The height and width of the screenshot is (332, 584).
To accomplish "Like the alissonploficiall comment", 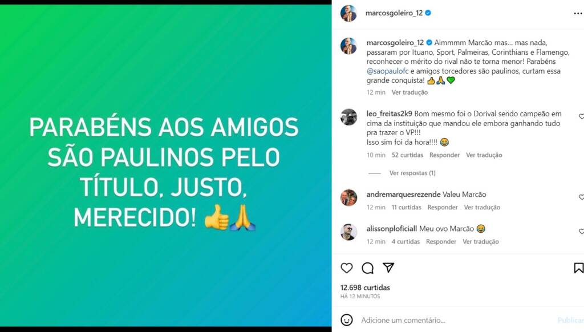I will coord(581,232).
